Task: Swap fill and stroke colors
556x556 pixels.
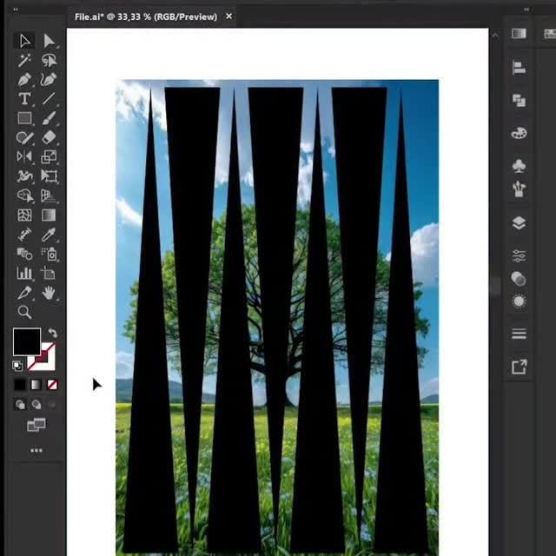Action: [x=52, y=334]
